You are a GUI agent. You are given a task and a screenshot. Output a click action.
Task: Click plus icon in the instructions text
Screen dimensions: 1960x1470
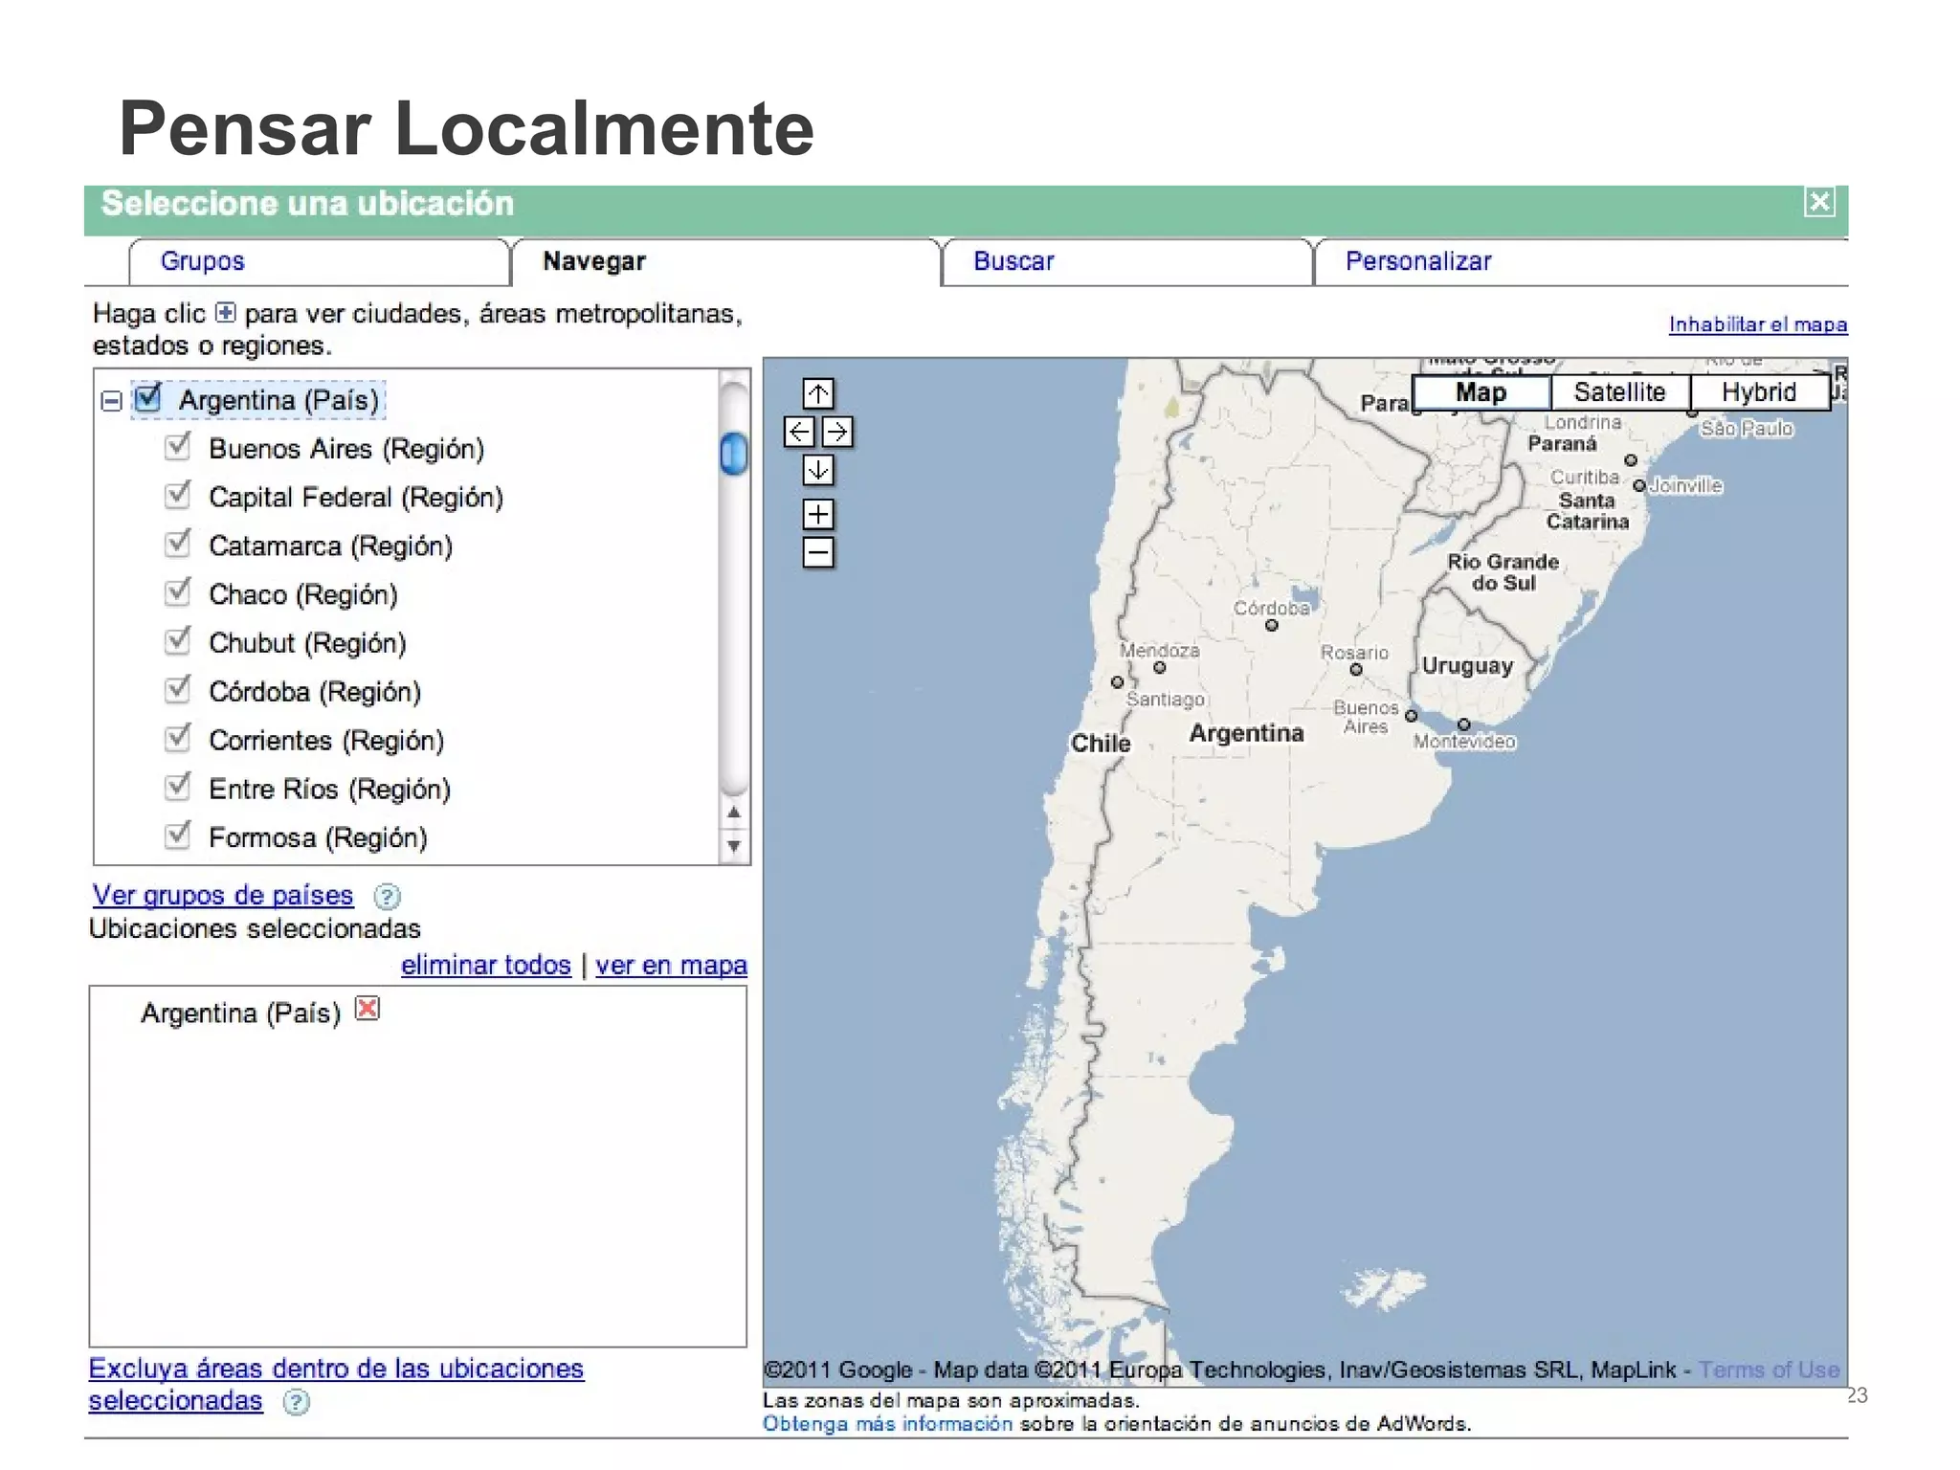click(x=225, y=313)
